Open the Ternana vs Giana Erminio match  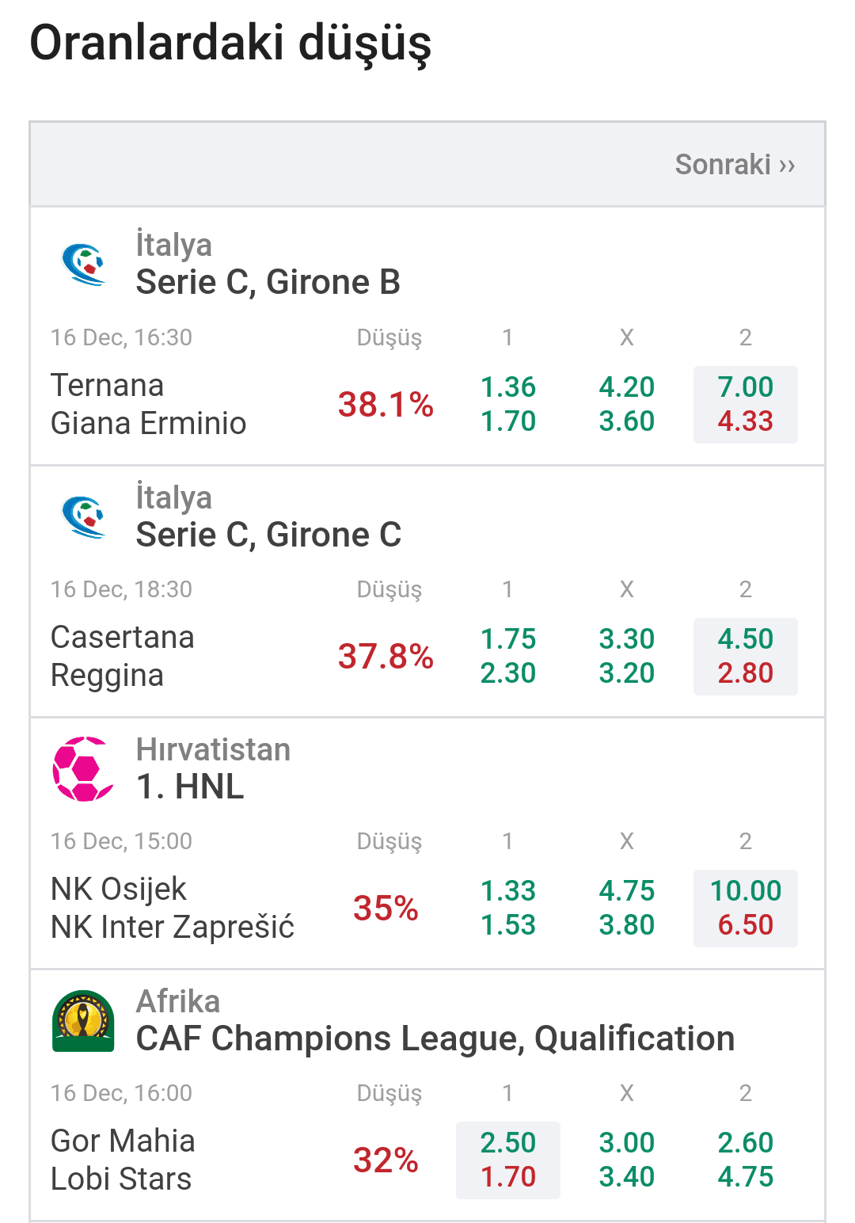[148, 405]
